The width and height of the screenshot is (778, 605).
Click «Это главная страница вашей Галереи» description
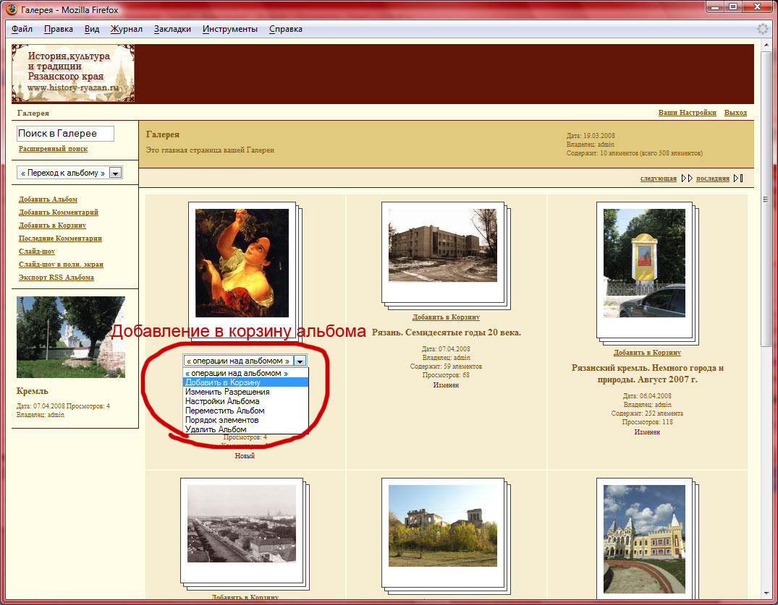[211, 150]
